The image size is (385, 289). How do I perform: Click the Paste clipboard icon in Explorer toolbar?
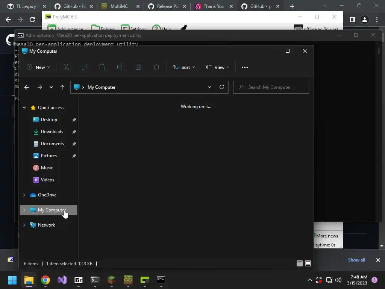pos(102,67)
